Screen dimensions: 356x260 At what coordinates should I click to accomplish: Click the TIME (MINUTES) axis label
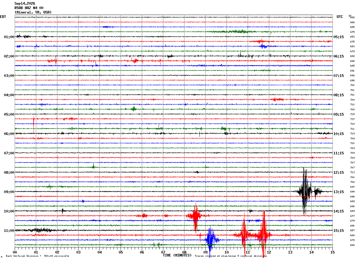point(177,255)
